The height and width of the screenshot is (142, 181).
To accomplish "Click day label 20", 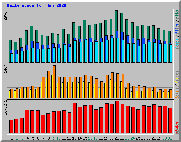I will [111, 138].
